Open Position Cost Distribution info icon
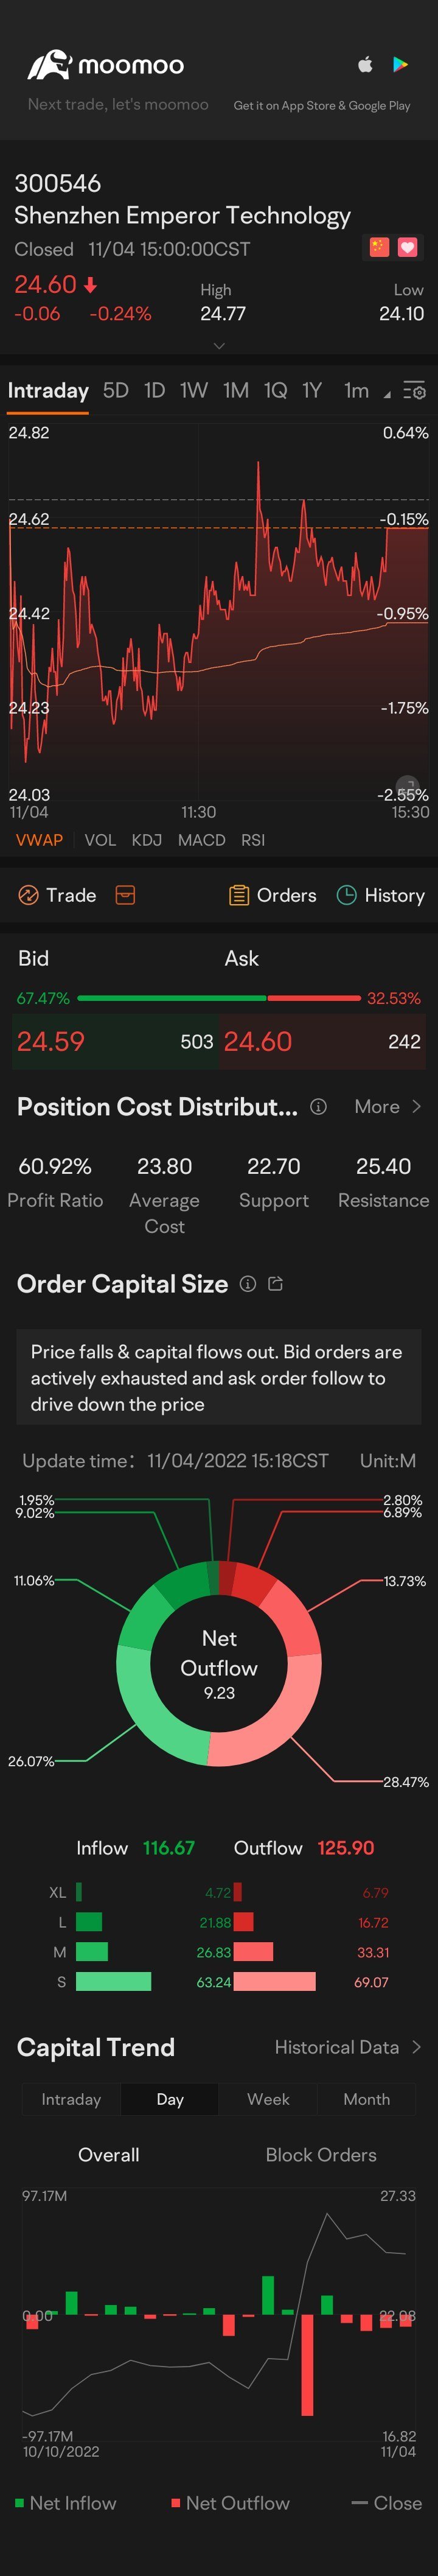438x2576 pixels. [x=318, y=1106]
